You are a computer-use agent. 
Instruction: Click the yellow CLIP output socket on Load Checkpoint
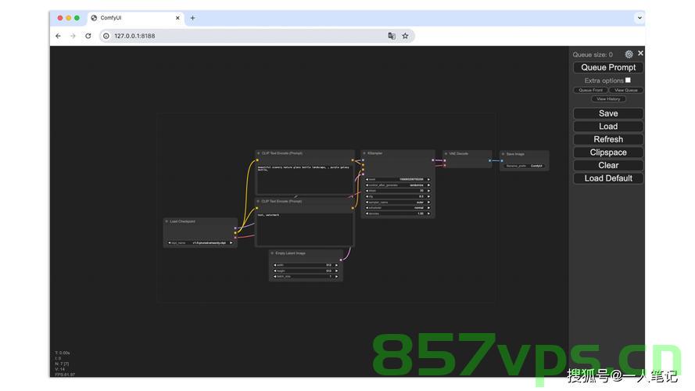pos(235,233)
